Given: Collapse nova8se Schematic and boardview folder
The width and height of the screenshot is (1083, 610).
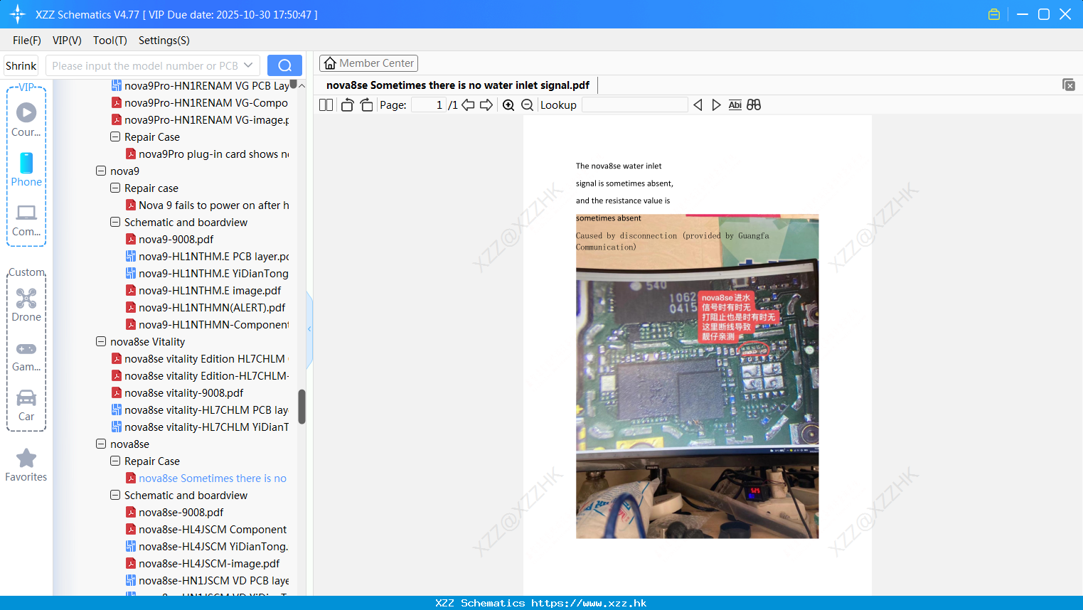Looking at the screenshot, I should [x=115, y=495].
